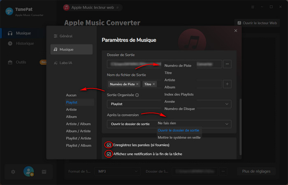
Task: Open the MP3 format dropdown at bottom
Action: (x=117, y=171)
